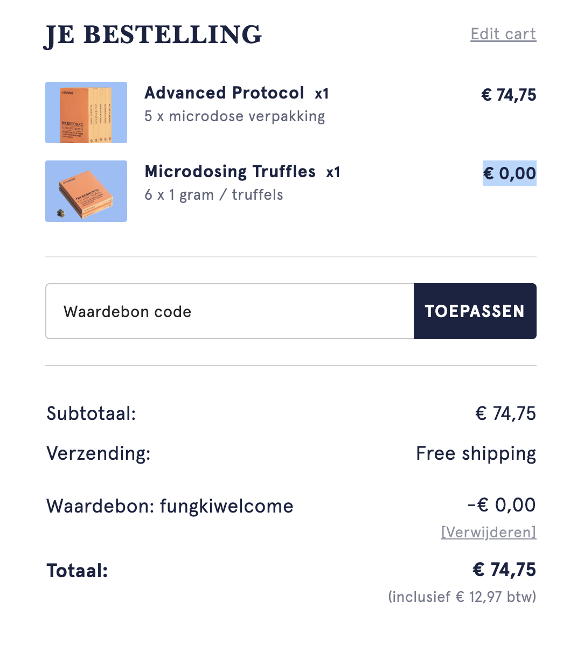Click the Verzending label

click(x=99, y=454)
